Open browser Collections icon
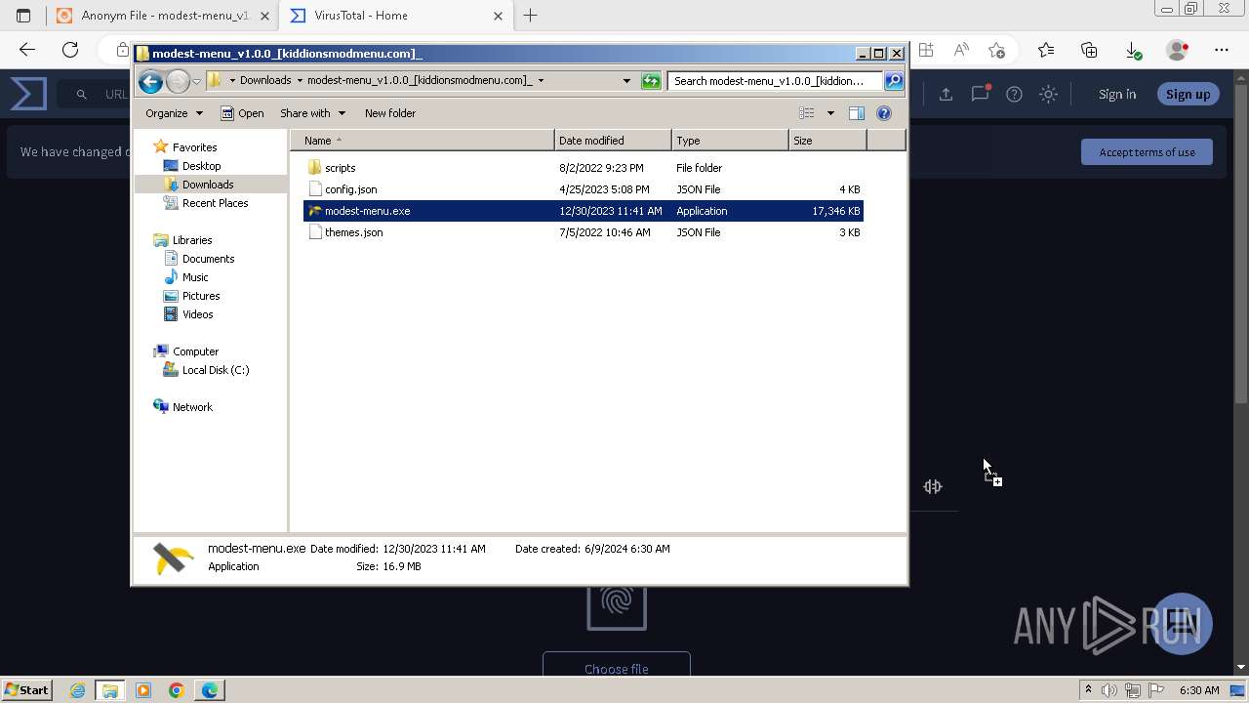1249x703 pixels. click(1089, 50)
